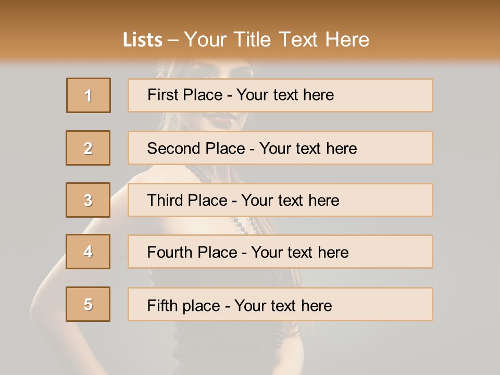500x375 pixels.
Task: Select the First Place text bar
Action: click(x=280, y=95)
